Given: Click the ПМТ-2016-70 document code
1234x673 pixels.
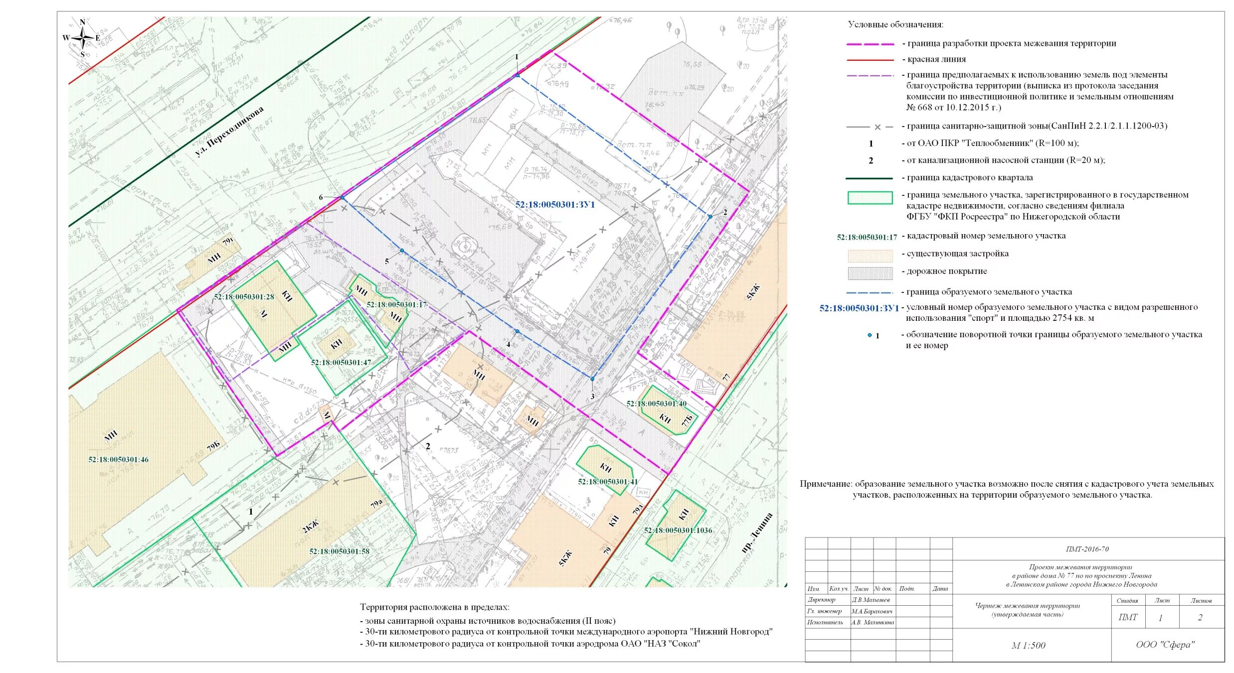Looking at the screenshot, I should 1087,549.
